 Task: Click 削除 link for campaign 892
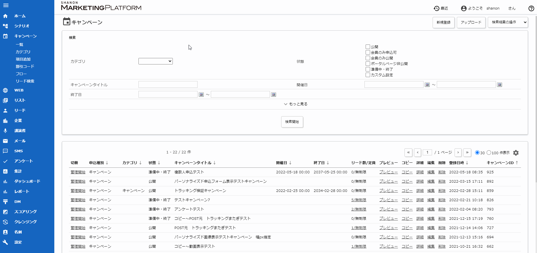click(442, 182)
